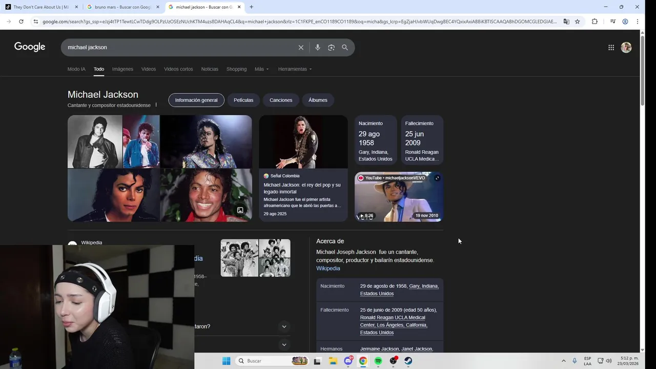The image size is (656, 369).
Task: Translate this page from address bar
Action: (x=566, y=22)
